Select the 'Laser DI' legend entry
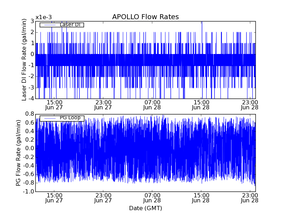 [x=62, y=24]
